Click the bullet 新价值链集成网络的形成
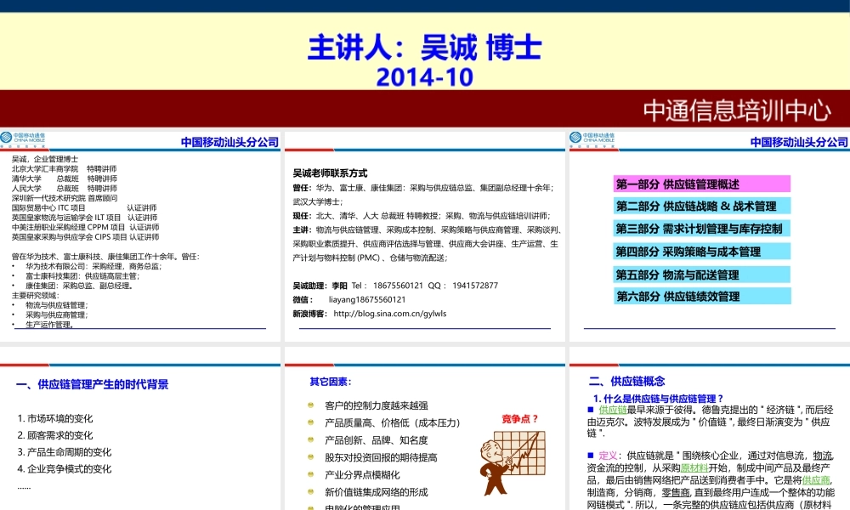Screen dimensions: 850x510 click(x=377, y=492)
